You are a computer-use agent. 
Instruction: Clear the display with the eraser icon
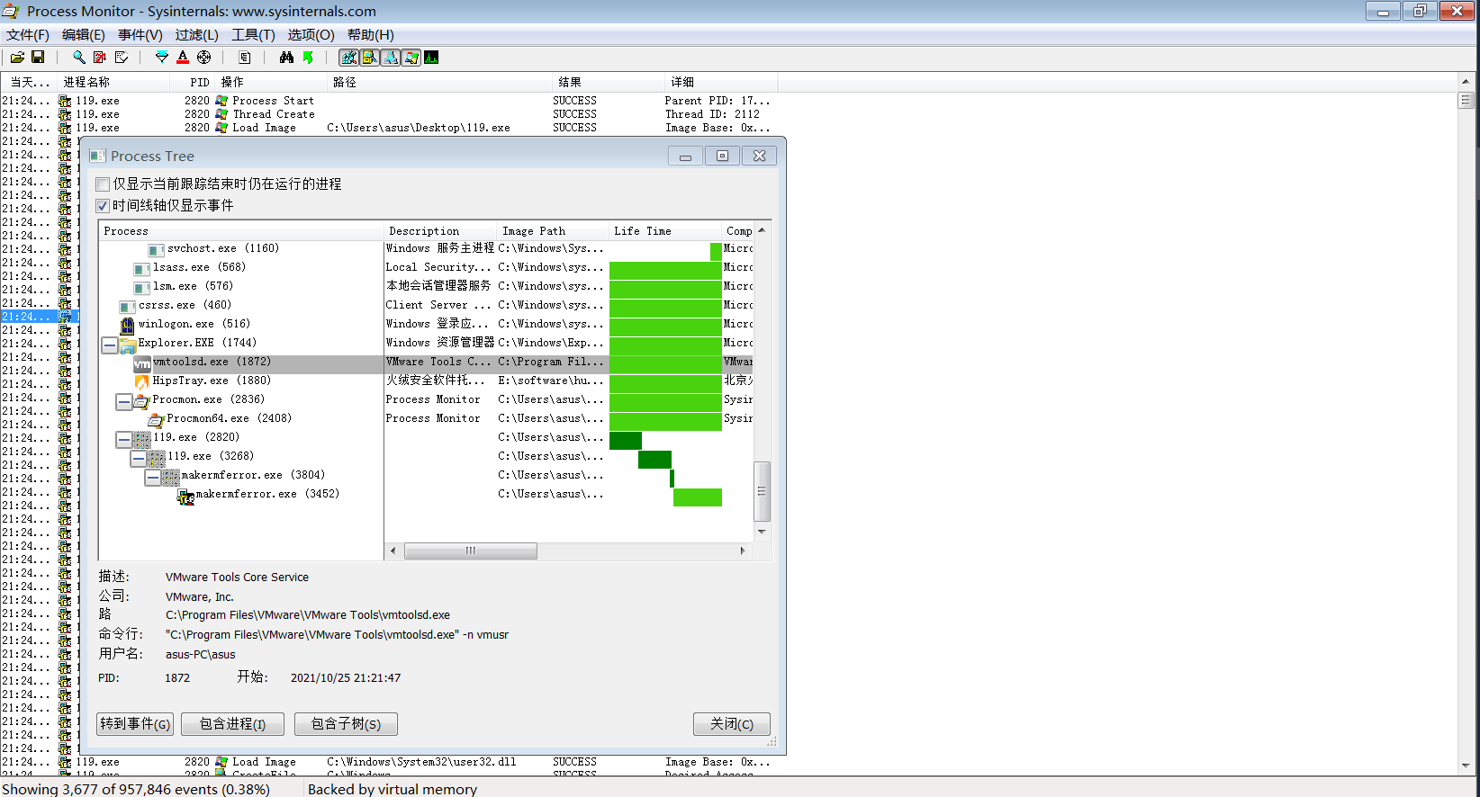click(x=122, y=58)
